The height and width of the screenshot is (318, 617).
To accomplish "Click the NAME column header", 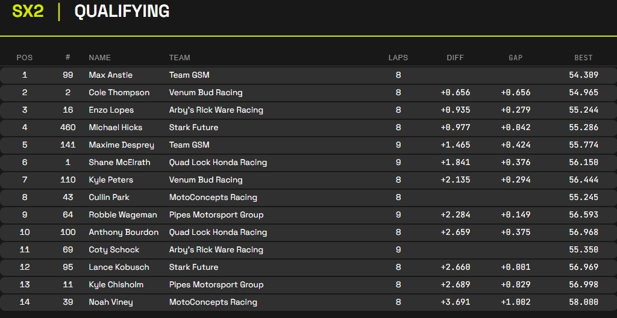I will click(99, 58).
